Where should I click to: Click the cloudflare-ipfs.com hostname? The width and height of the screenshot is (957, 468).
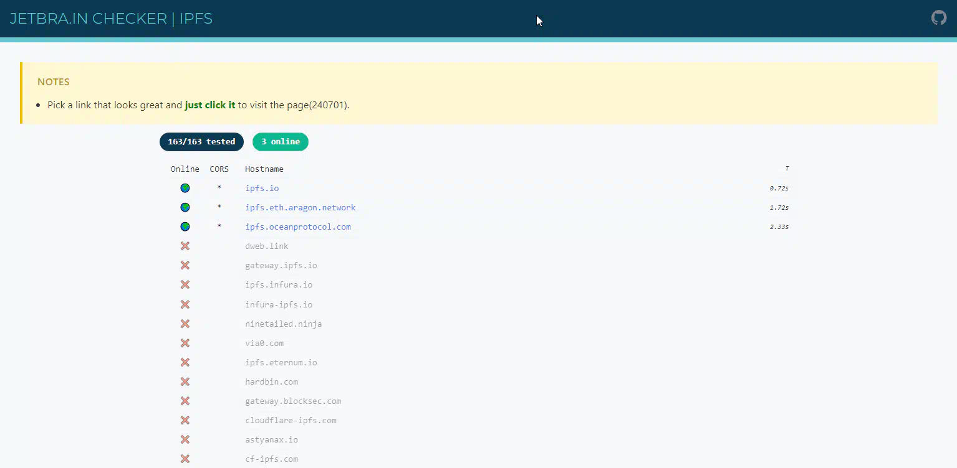pyautogui.click(x=291, y=420)
